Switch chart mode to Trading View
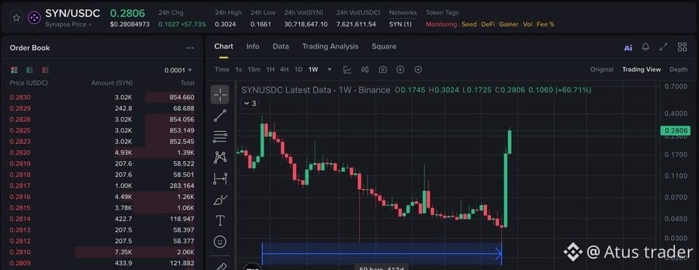 (642, 69)
